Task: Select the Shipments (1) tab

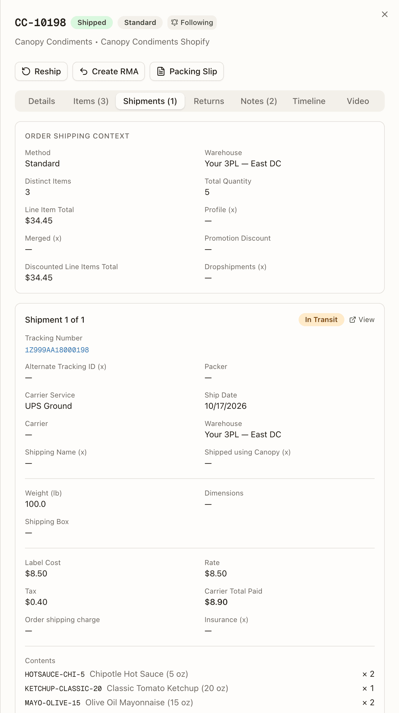Action: pyautogui.click(x=150, y=101)
